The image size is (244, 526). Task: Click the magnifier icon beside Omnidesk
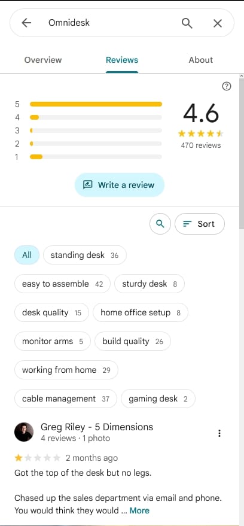coord(187,23)
